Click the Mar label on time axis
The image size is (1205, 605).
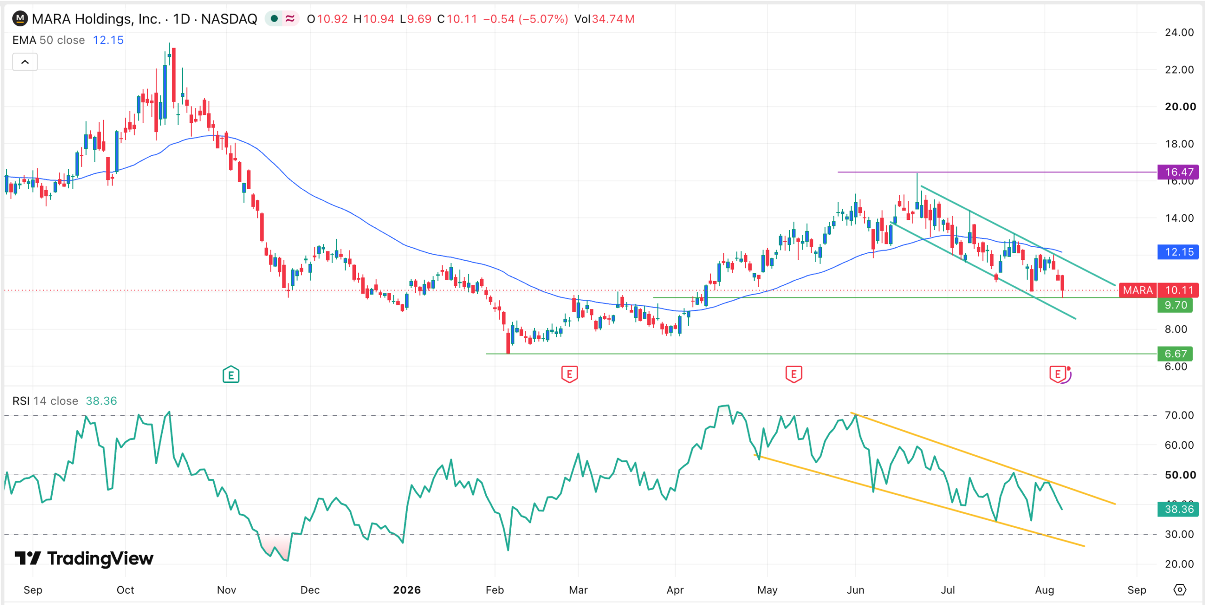(578, 590)
